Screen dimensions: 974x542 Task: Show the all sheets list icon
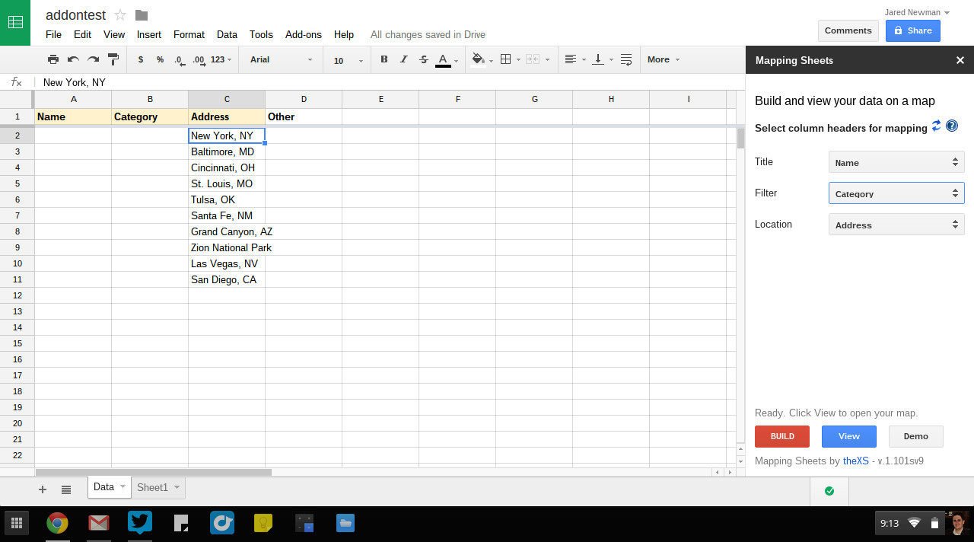pos(66,489)
